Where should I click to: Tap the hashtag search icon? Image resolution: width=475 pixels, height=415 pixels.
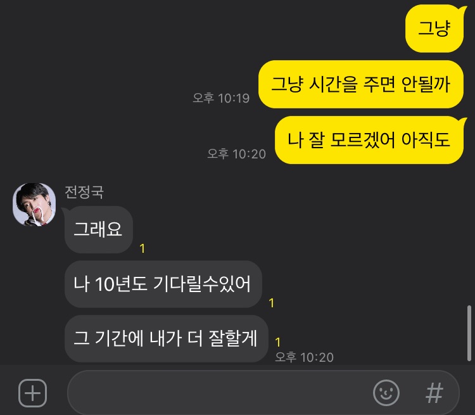point(434,393)
